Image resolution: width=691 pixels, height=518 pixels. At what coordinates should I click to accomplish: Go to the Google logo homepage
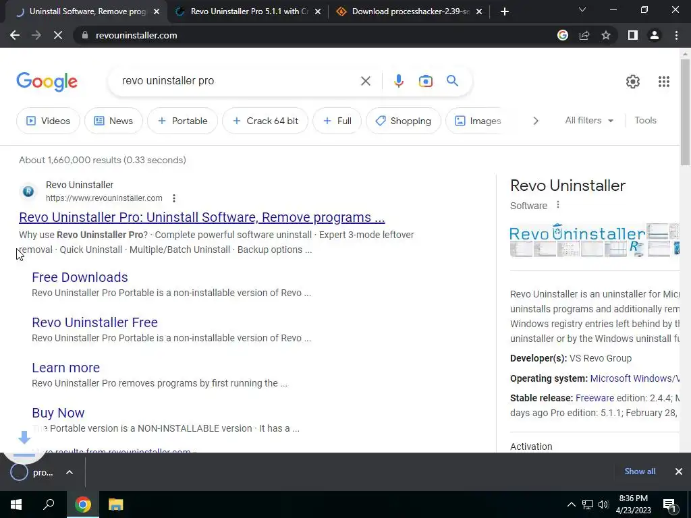click(47, 82)
